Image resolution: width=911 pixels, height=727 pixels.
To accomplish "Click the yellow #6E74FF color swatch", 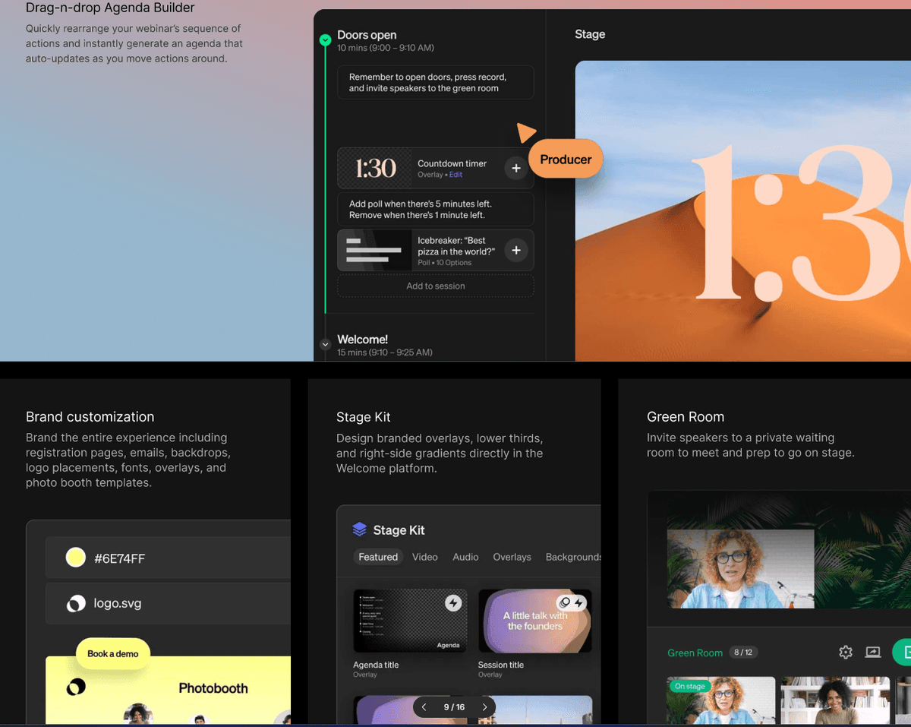I will tap(75, 558).
